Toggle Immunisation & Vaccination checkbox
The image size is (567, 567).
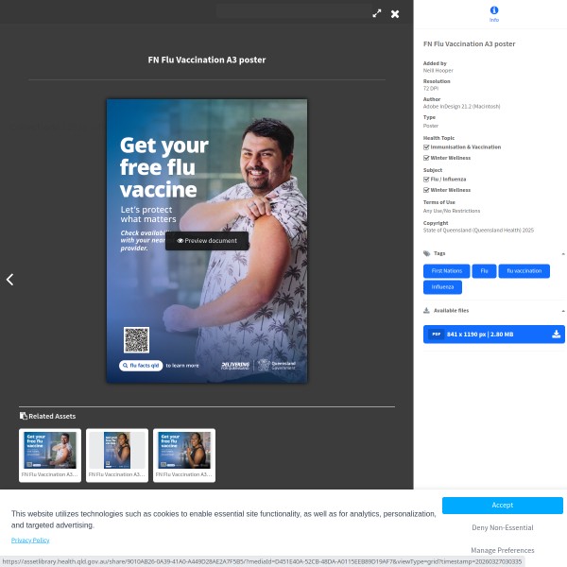coord(426,147)
